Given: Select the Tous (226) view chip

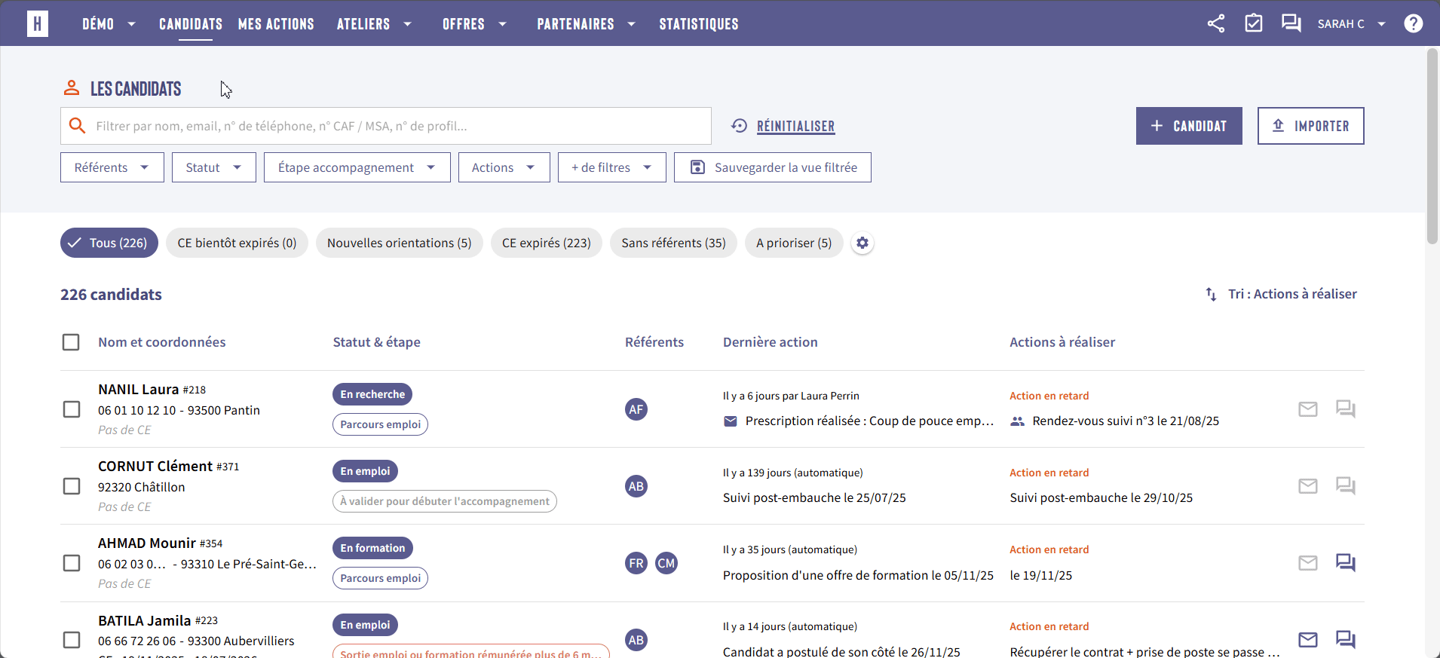Looking at the screenshot, I should tap(109, 243).
